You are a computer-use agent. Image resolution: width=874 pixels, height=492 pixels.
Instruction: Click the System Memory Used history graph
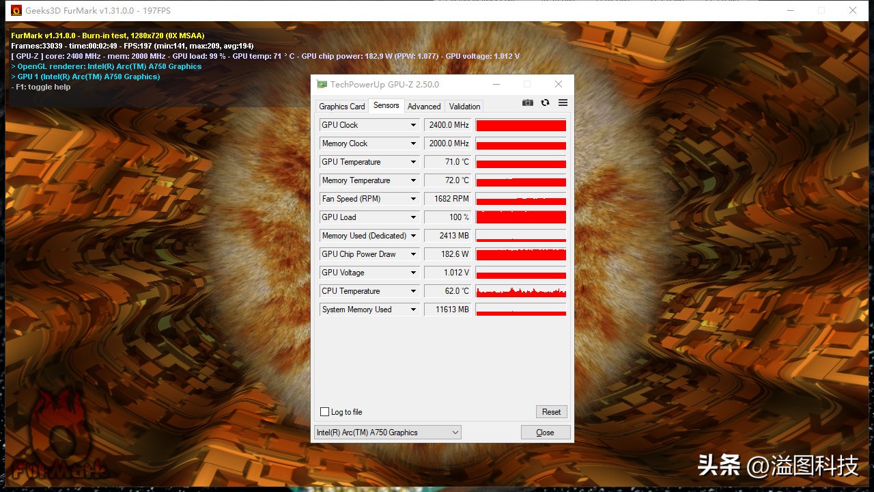coord(521,310)
